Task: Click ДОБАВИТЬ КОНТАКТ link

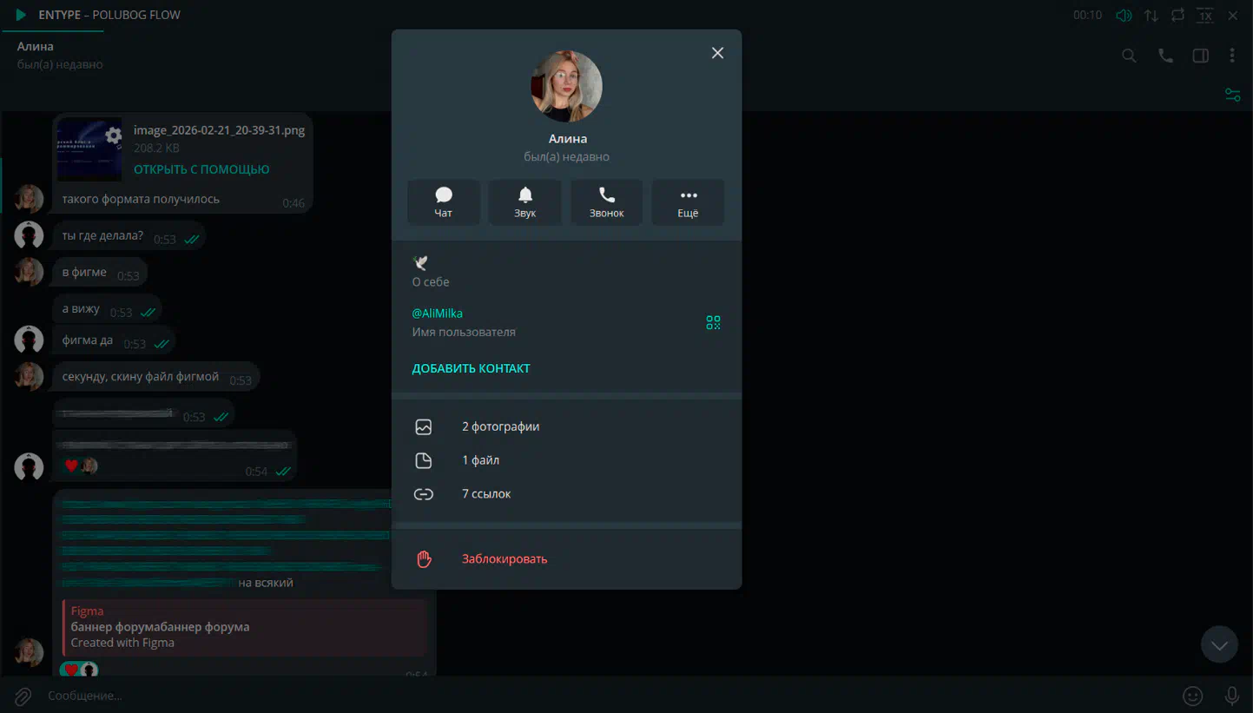Action: pyautogui.click(x=471, y=368)
